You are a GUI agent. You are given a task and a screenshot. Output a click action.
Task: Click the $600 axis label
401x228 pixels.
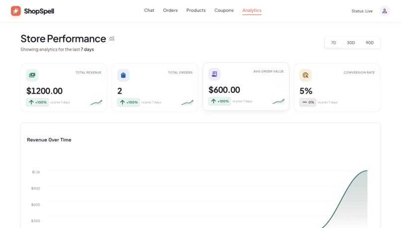pyautogui.click(x=35, y=205)
